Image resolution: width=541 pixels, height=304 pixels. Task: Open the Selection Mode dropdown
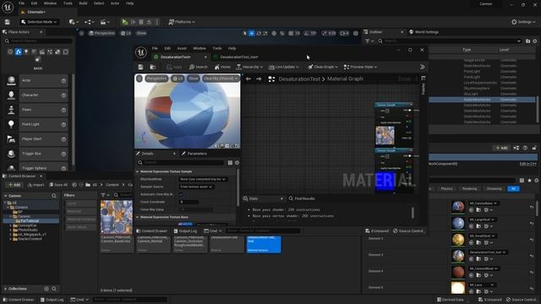tap(39, 22)
